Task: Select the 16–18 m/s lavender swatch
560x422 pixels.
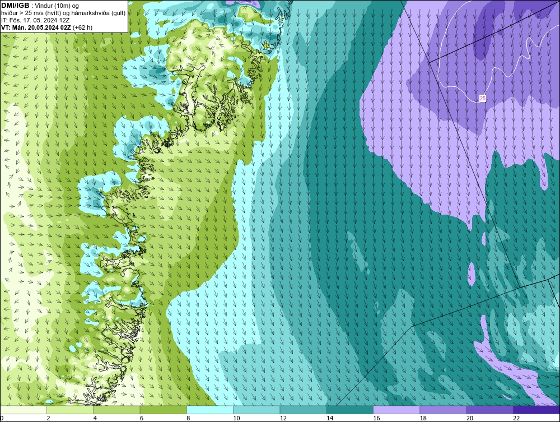Action: (x=396, y=410)
